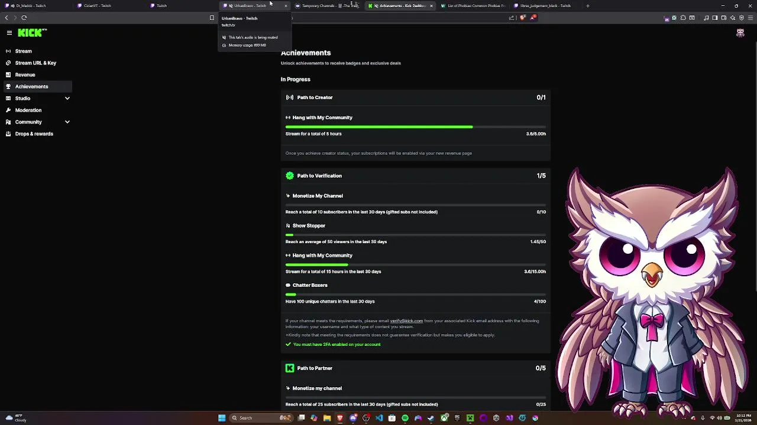Click the verify@kick.com email link
This screenshot has width=757, height=425.
(x=406, y=321)
